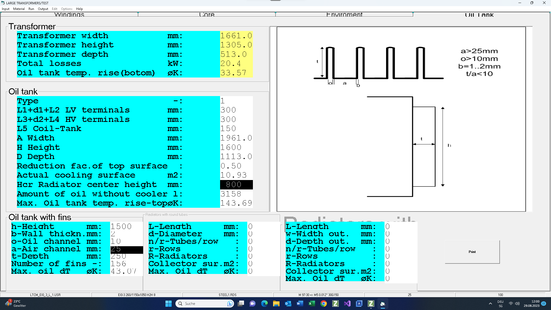Edit round tubes n/r-Tubes/row field
This screenshot has width=551, height=310.
263,242
